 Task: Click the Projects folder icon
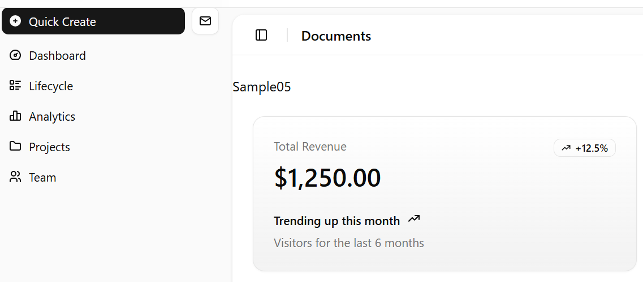click(15, 147)
